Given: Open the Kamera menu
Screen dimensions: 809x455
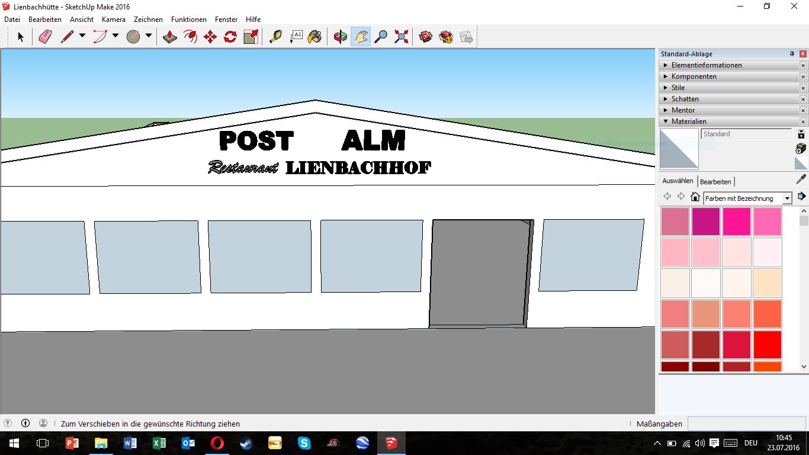Looking at the screenshot, I should pos(114,20).
